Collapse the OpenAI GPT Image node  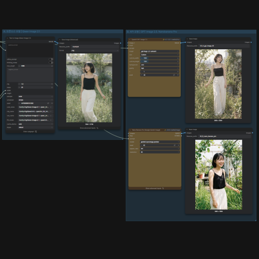tap(130, 39)
